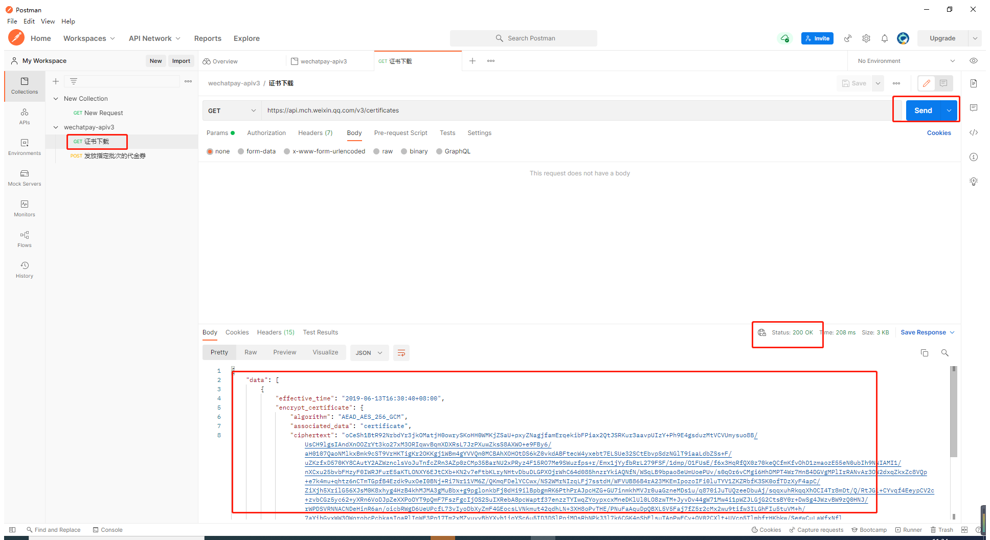Viewport: 990px width, 540px height.
Task: Open the GET method dropdown
Action: tap(232, 110)
